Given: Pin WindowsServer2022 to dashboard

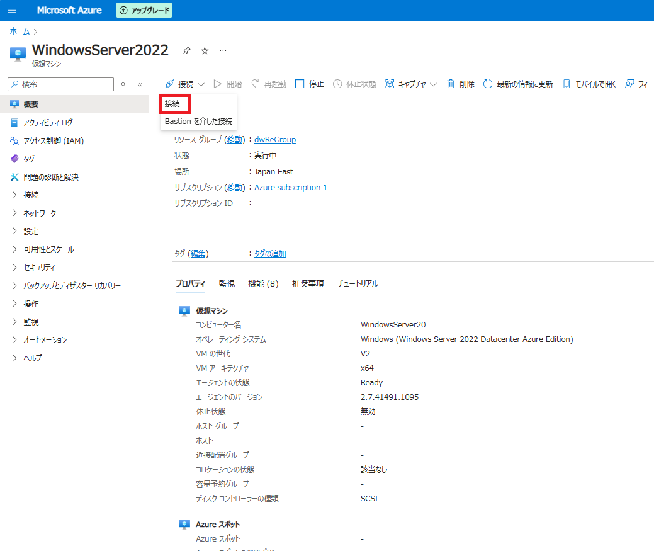Looking at the screenshot, I should 186,50.
